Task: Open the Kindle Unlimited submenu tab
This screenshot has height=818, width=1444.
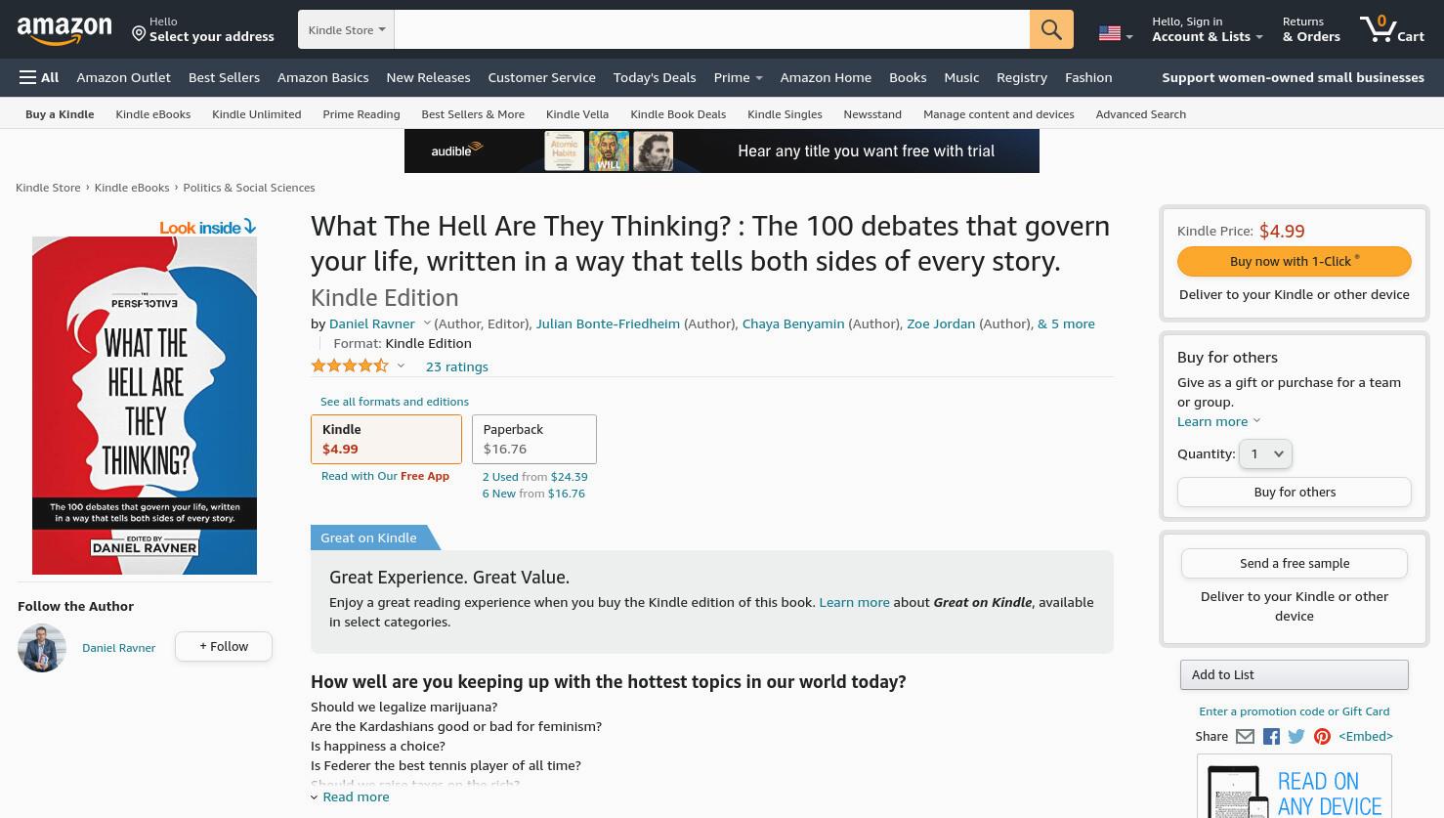Action: 256,114
